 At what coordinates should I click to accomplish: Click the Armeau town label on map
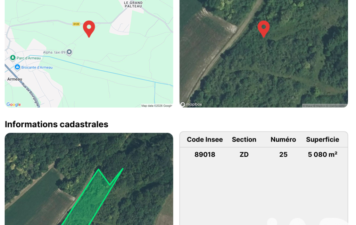coord(15,79)
